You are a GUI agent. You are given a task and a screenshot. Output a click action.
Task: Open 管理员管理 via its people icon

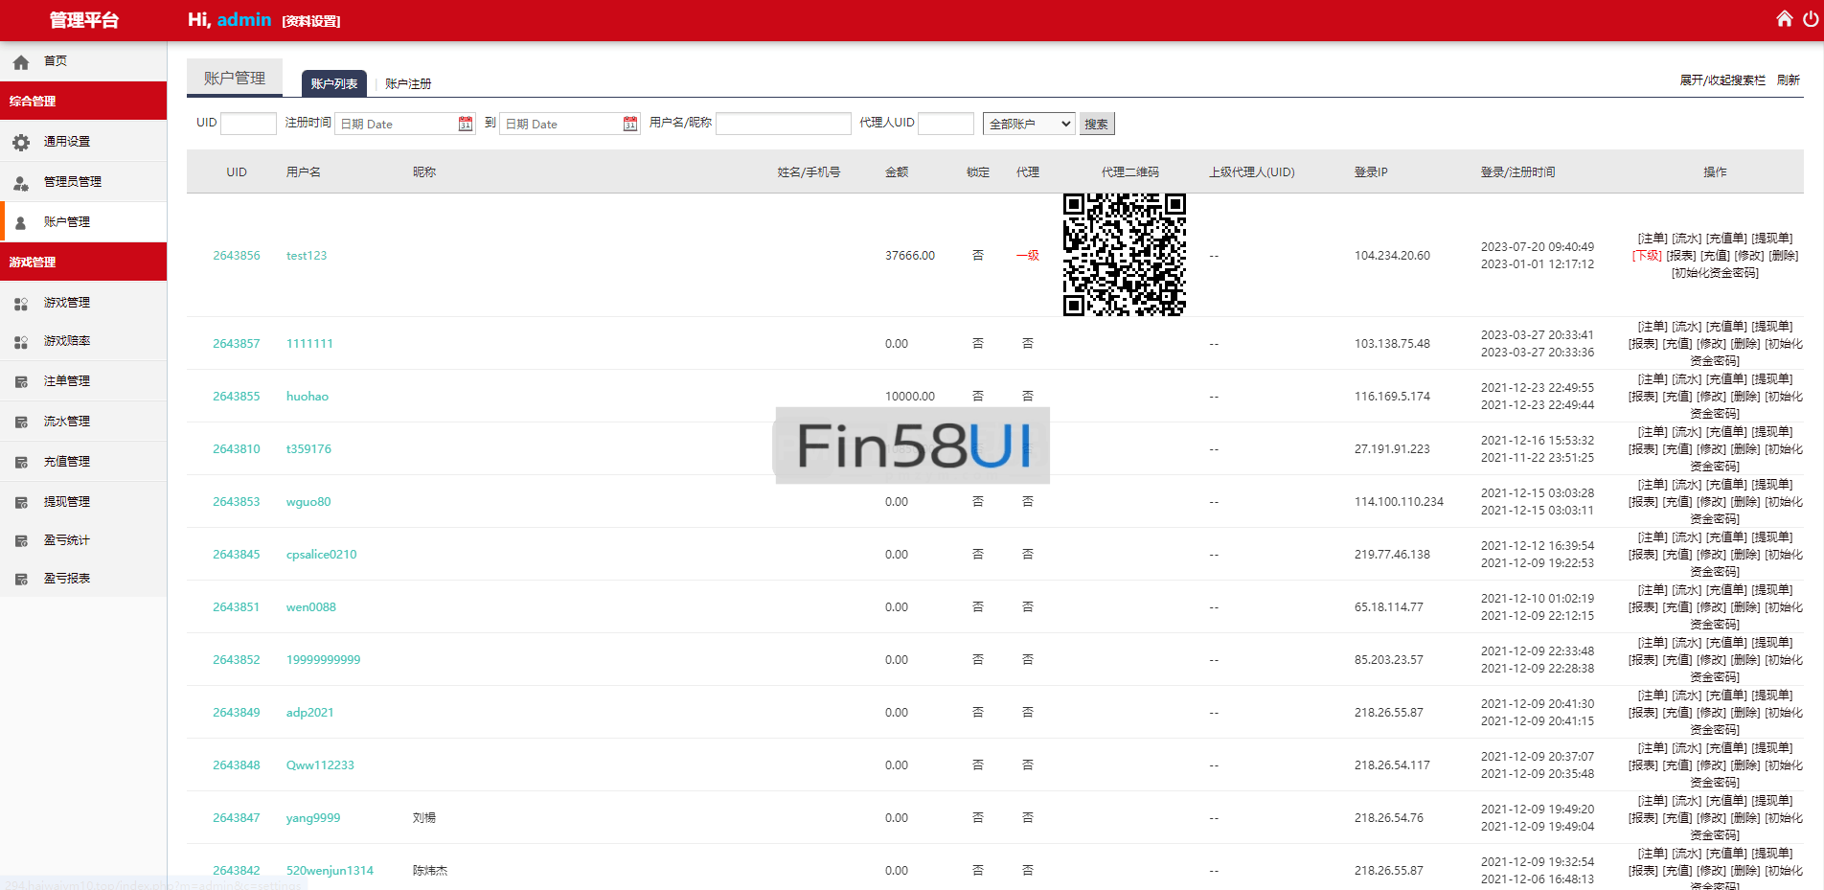click(21, 182)
